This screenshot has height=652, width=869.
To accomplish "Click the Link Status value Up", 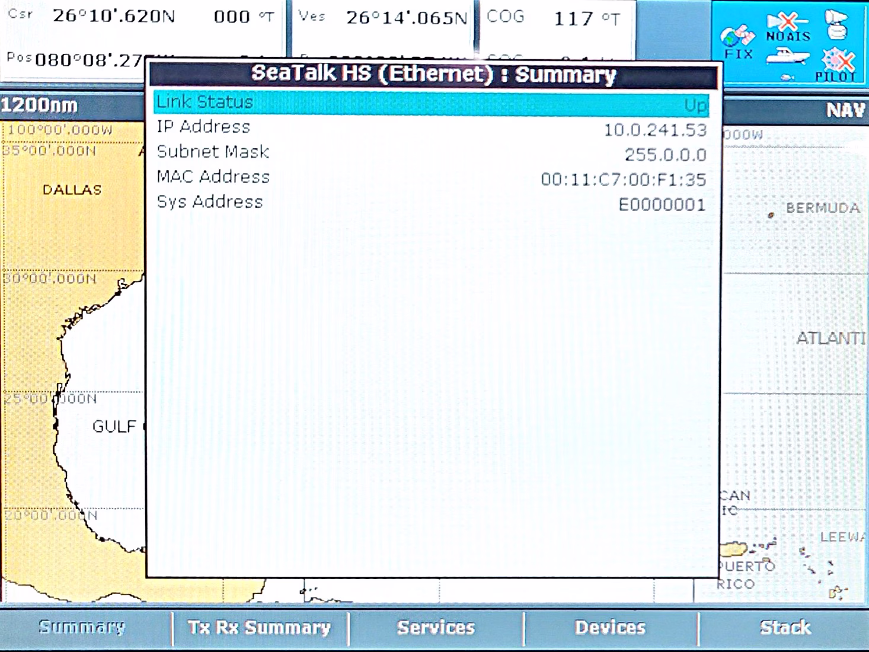I will coord(695,106).
